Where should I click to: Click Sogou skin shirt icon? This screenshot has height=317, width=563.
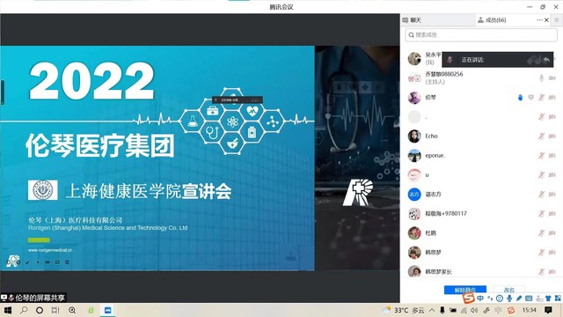tap(548, 299)
